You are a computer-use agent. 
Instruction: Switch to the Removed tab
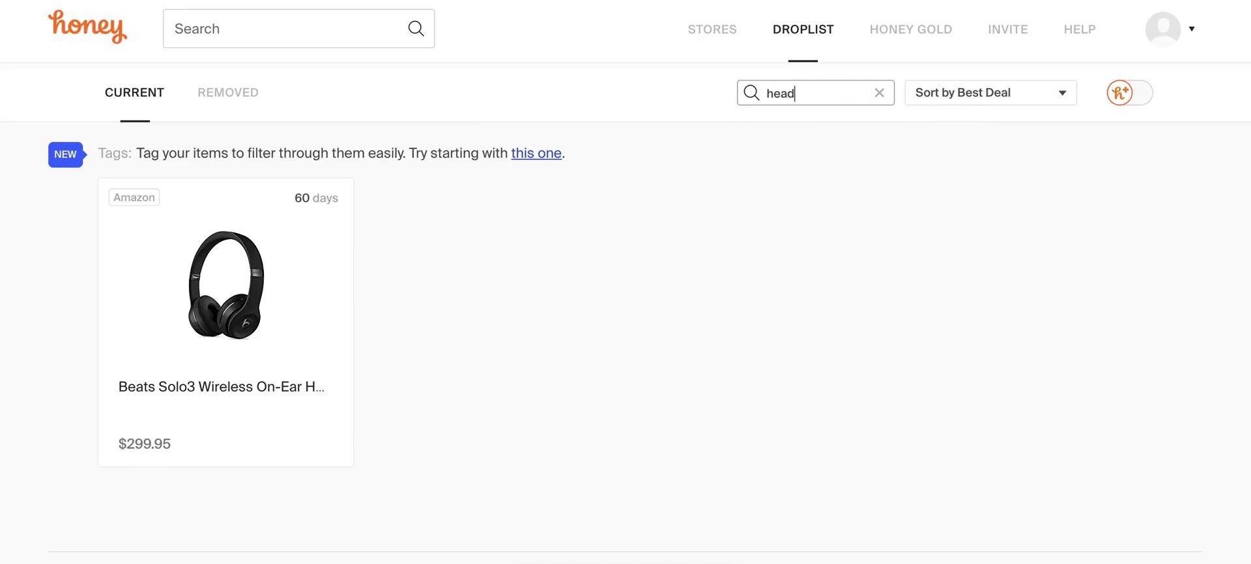click(228, 92)
